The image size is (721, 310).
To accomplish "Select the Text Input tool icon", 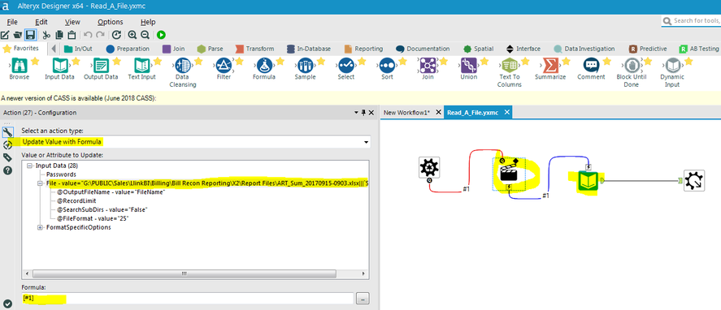I will pos(141,65).
